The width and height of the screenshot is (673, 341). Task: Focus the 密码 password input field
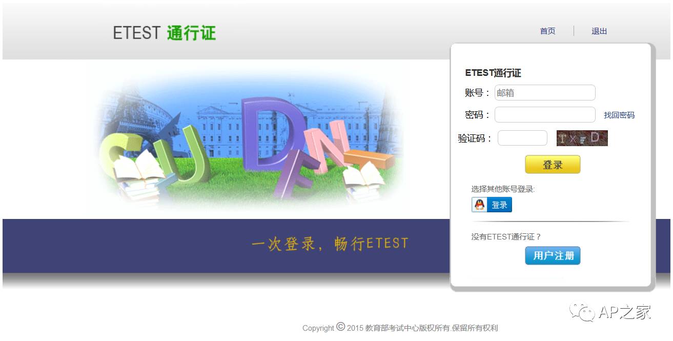545,115
